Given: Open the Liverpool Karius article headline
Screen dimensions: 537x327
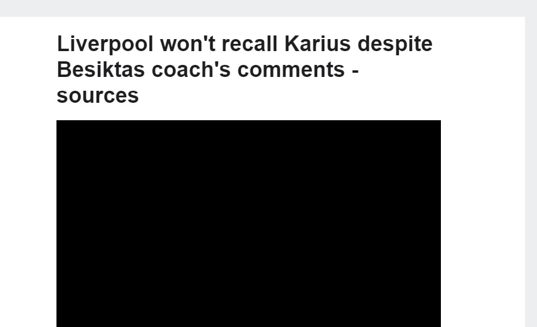Looking at the screenshot, I should coord(244,69).
